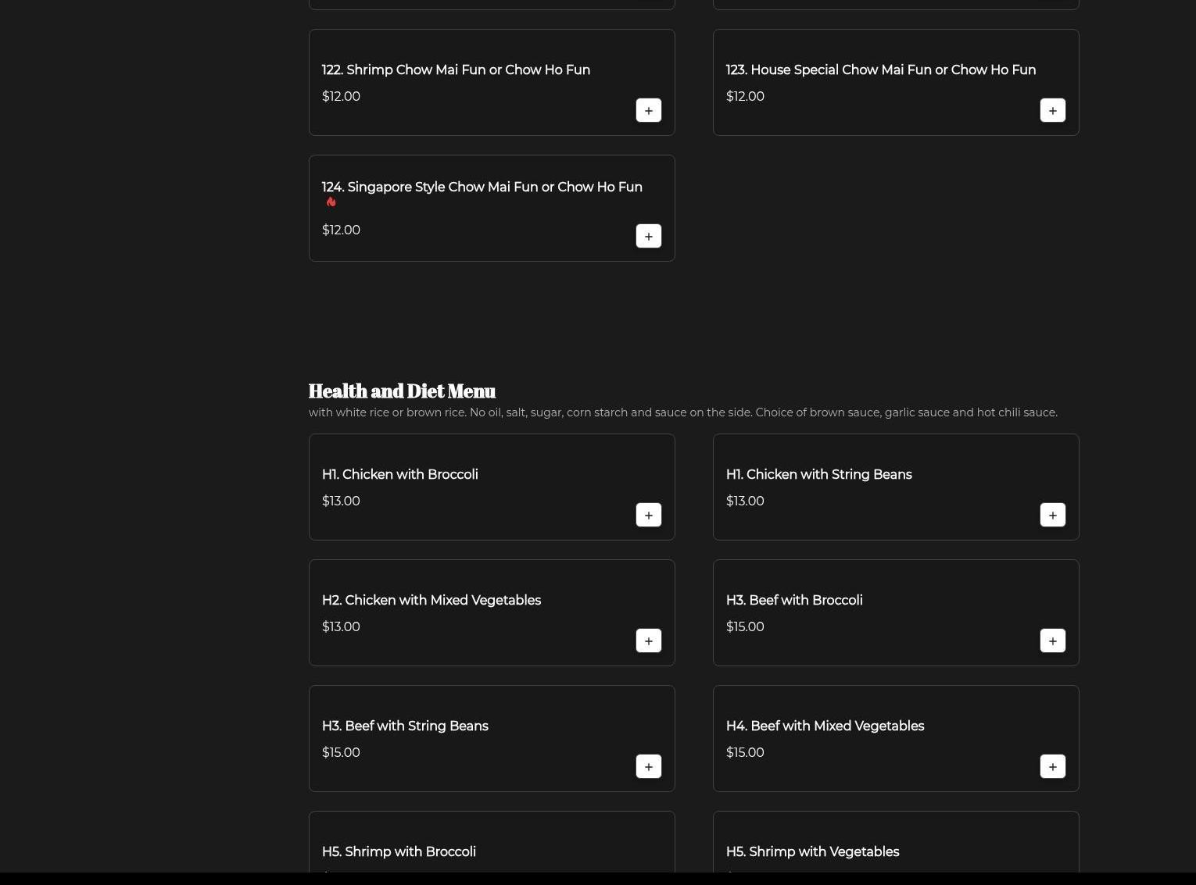
Task: Open item title 122. Shrimp Chow Mai Fun
Action: click(x=456, y=70)
